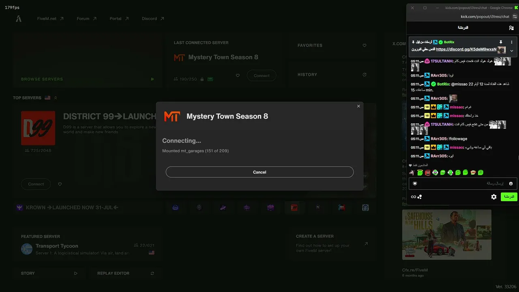Click the District 99 server logo
Viewport: 519px width, 292px height.
38,128
